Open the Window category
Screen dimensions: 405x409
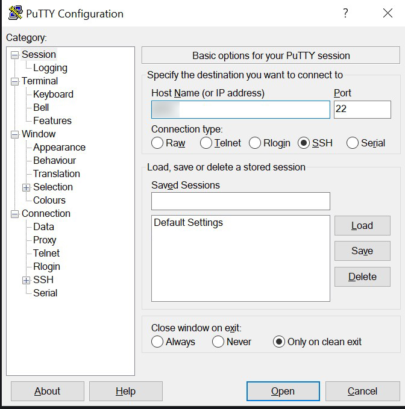point(39,134)
